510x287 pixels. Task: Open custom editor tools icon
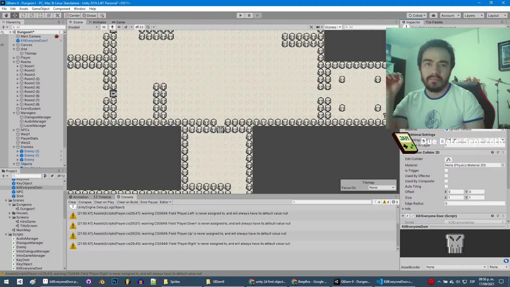57,16
